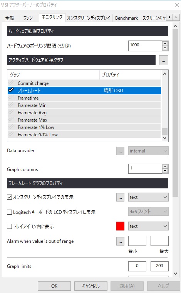Open the tray icon text dropdown

click(x=148, y=226)
